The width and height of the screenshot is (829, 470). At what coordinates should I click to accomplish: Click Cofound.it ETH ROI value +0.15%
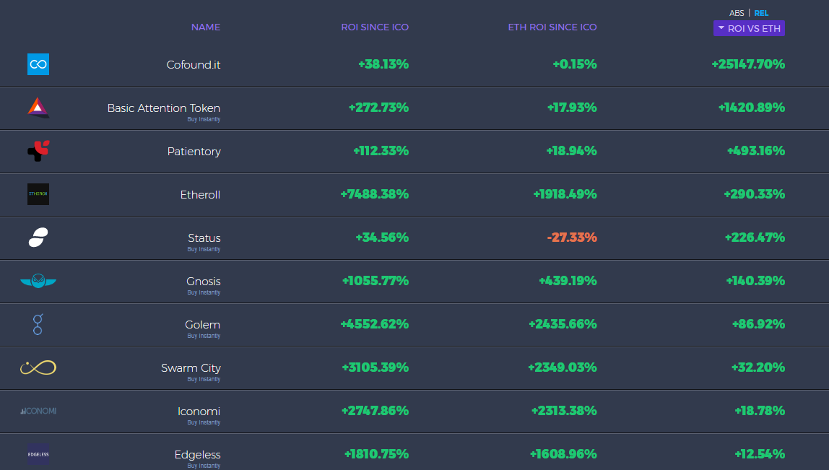575,64
